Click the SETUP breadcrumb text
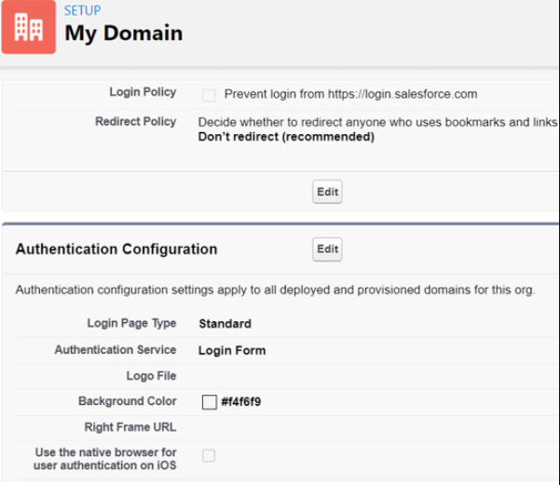Image resolution: width=560 pixels, height=485 pixels. [x=84, y=11]
